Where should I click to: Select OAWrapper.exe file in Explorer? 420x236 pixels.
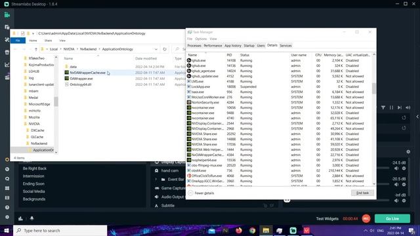pyautogui.click(x=81, y=79)
